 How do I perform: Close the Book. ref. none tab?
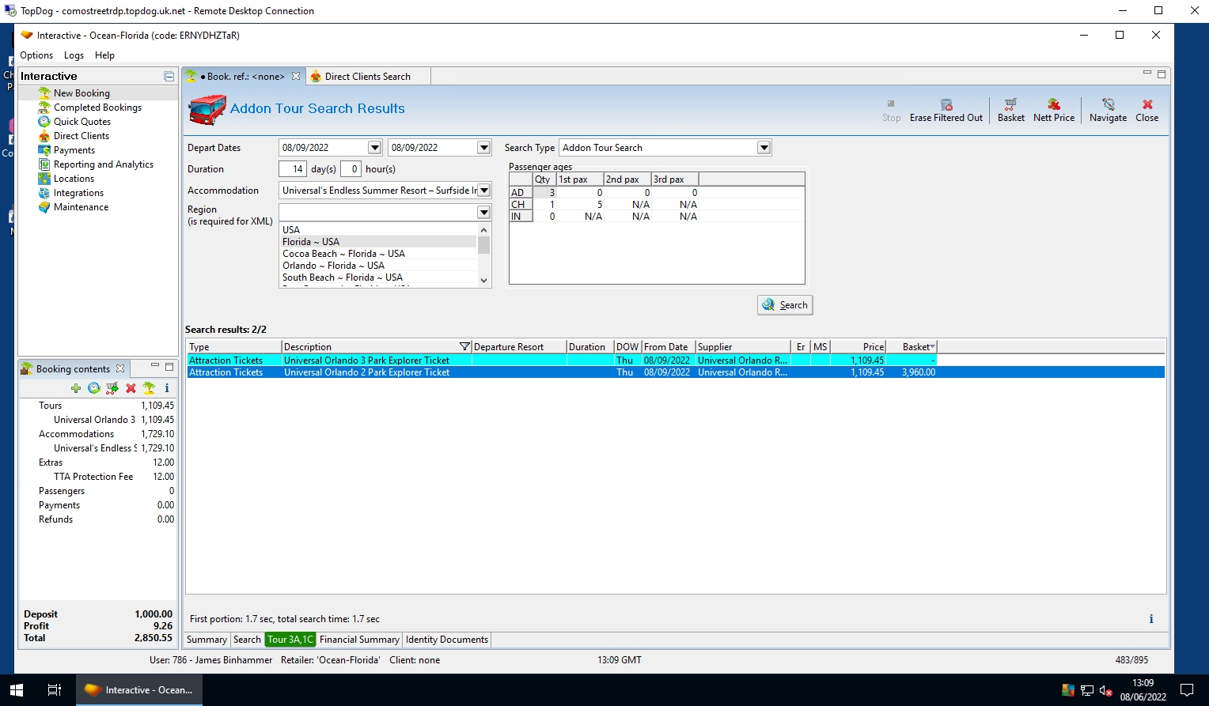(x=296, y=77)
